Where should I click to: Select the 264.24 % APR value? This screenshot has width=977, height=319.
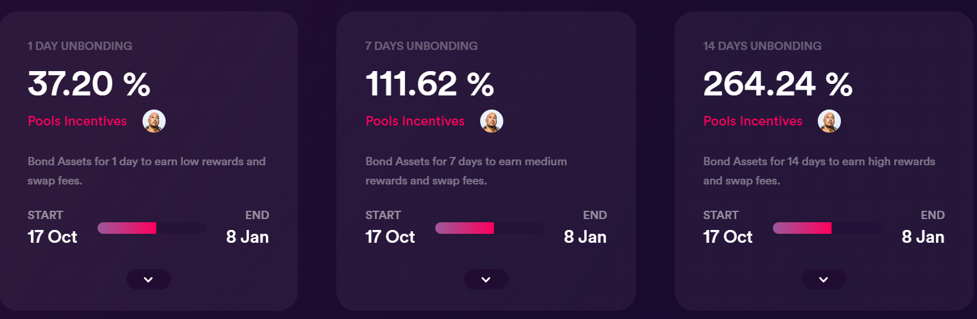pos(777,84)
